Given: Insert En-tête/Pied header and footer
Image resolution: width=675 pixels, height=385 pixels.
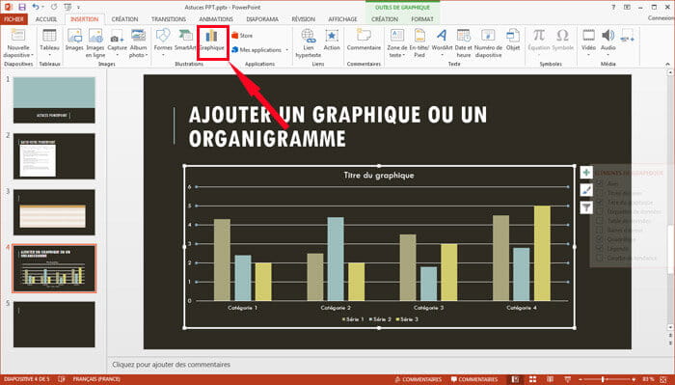Looking at the screenshot, I should point(419,43).
